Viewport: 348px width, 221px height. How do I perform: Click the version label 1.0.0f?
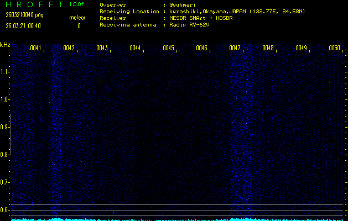[76, 4]
